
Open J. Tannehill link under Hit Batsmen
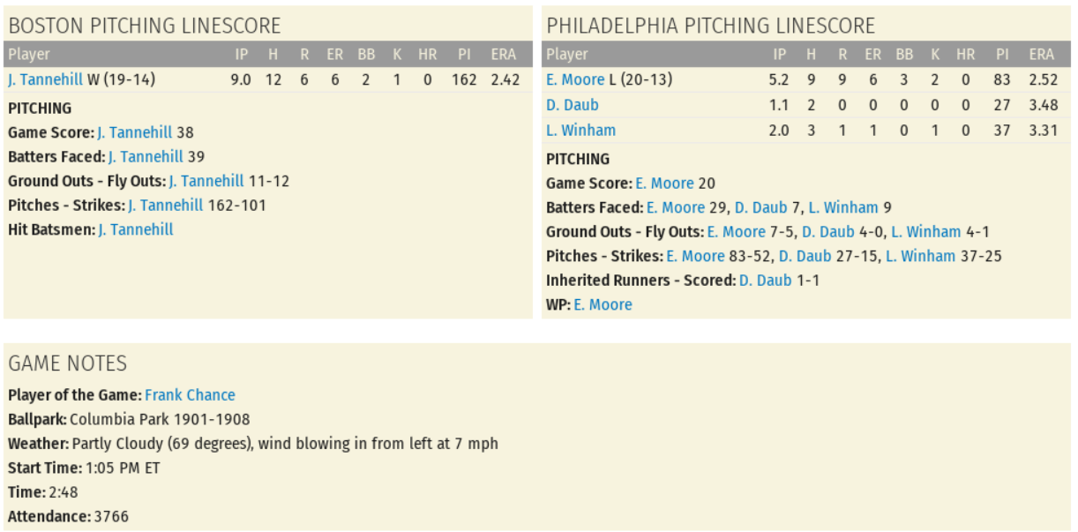135,229
